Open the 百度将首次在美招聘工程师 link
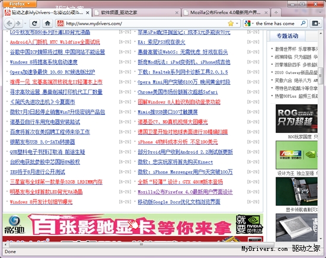This screenshot has width=326, height=258. 50,132
